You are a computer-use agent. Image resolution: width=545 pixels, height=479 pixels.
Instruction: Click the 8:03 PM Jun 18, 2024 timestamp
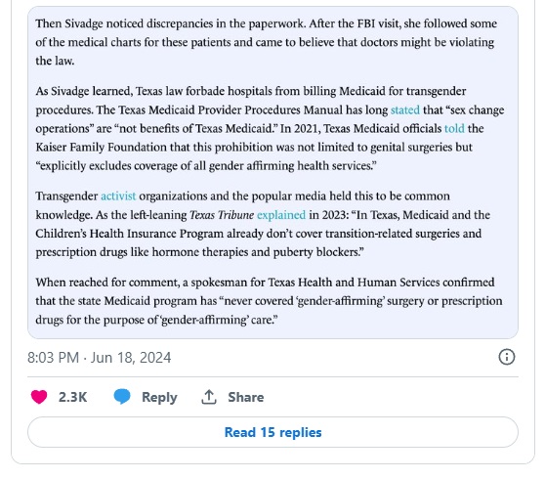point(99,358)
